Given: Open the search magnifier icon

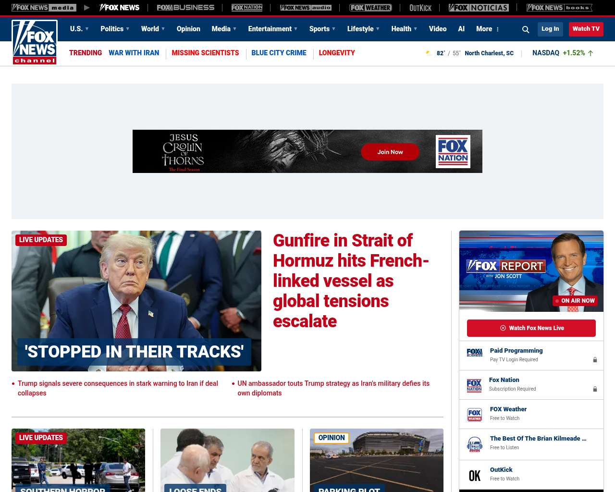Looking at the screenshot, I should click(526, 29).
